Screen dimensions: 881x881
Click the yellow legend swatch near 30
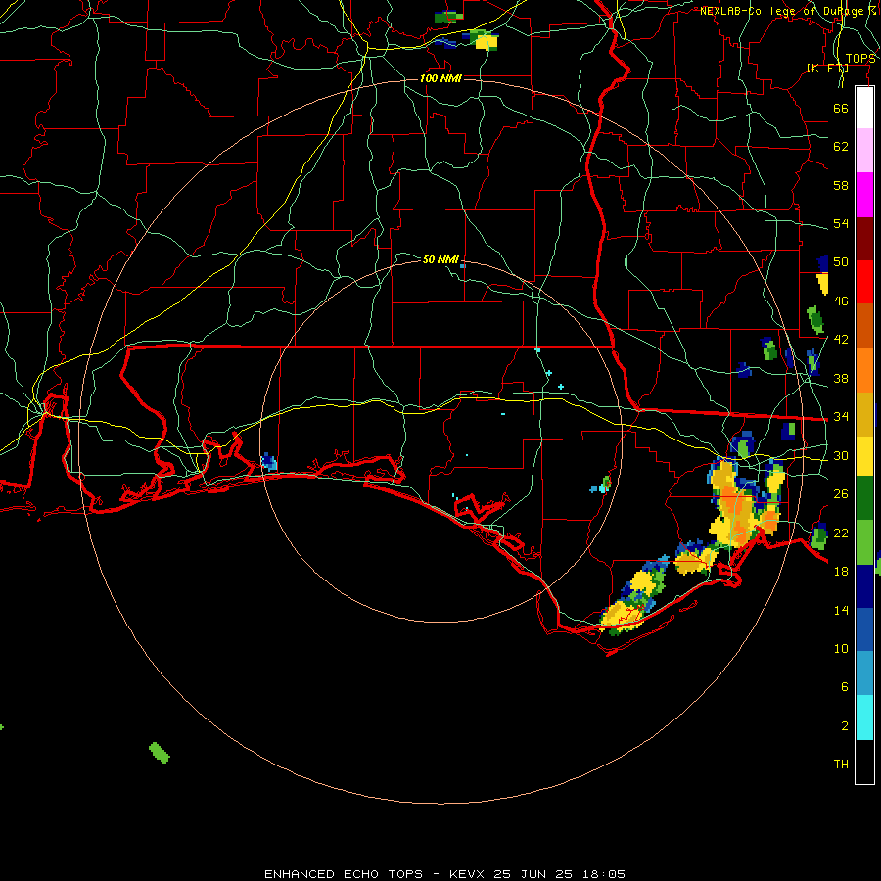pos(864,455)
